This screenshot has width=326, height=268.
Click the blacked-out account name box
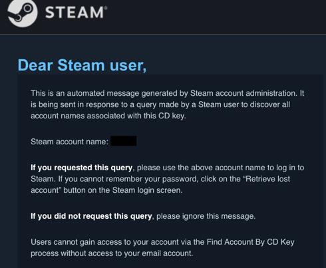[x=124, y=141]
